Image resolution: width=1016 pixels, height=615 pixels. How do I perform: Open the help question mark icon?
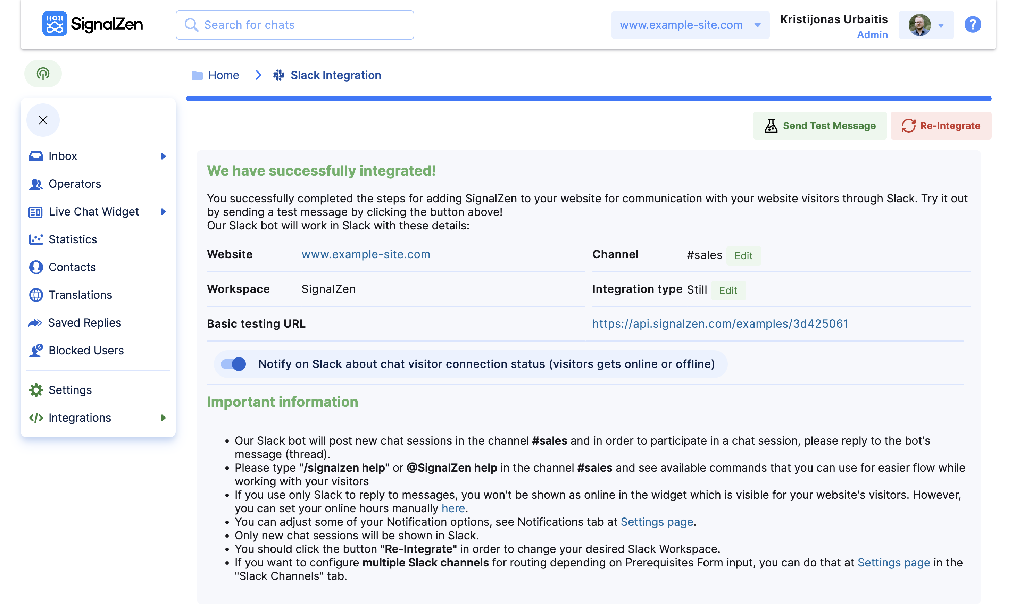click(x=972, y=24)
